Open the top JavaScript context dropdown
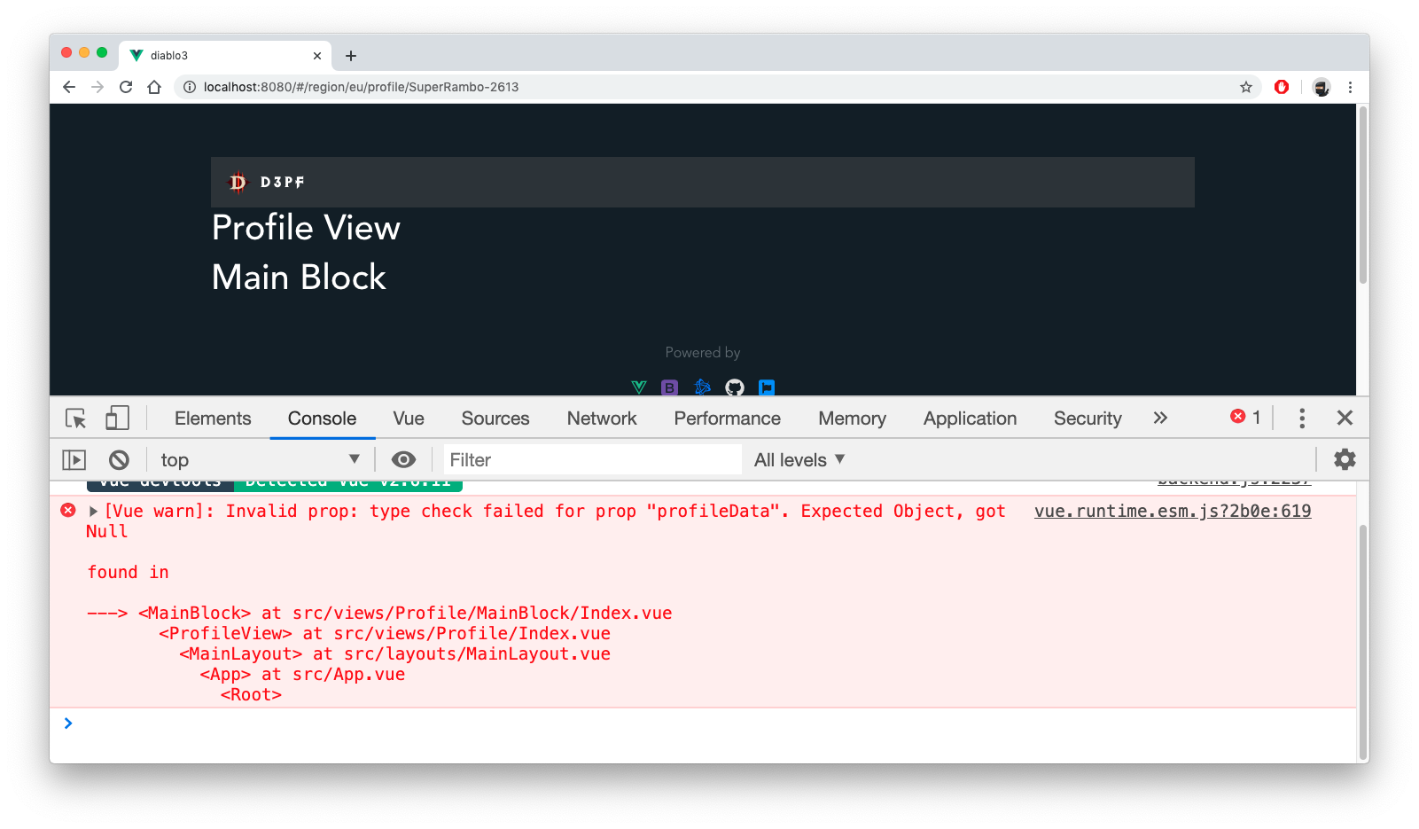 click(260, 459)
